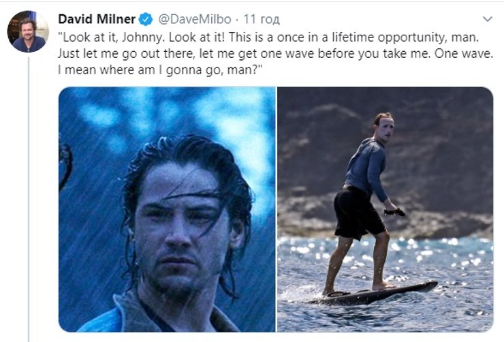Click the divider between the two photos
Image resolution: width=504 pixels, height=342 pixels.
tap(276, 209)
